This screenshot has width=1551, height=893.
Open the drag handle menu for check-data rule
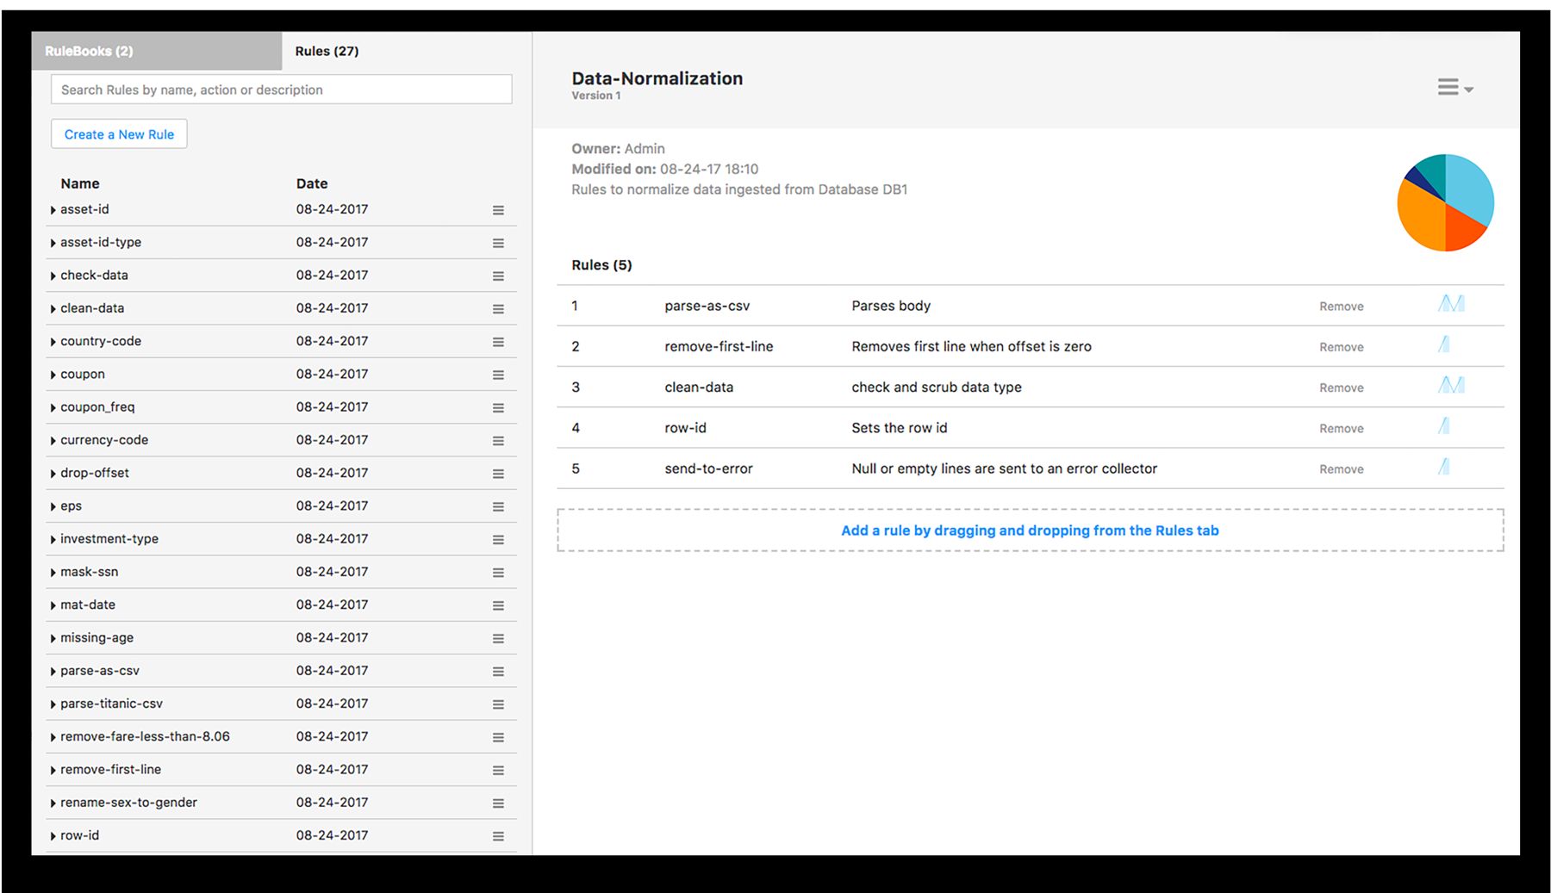(498, 276)
